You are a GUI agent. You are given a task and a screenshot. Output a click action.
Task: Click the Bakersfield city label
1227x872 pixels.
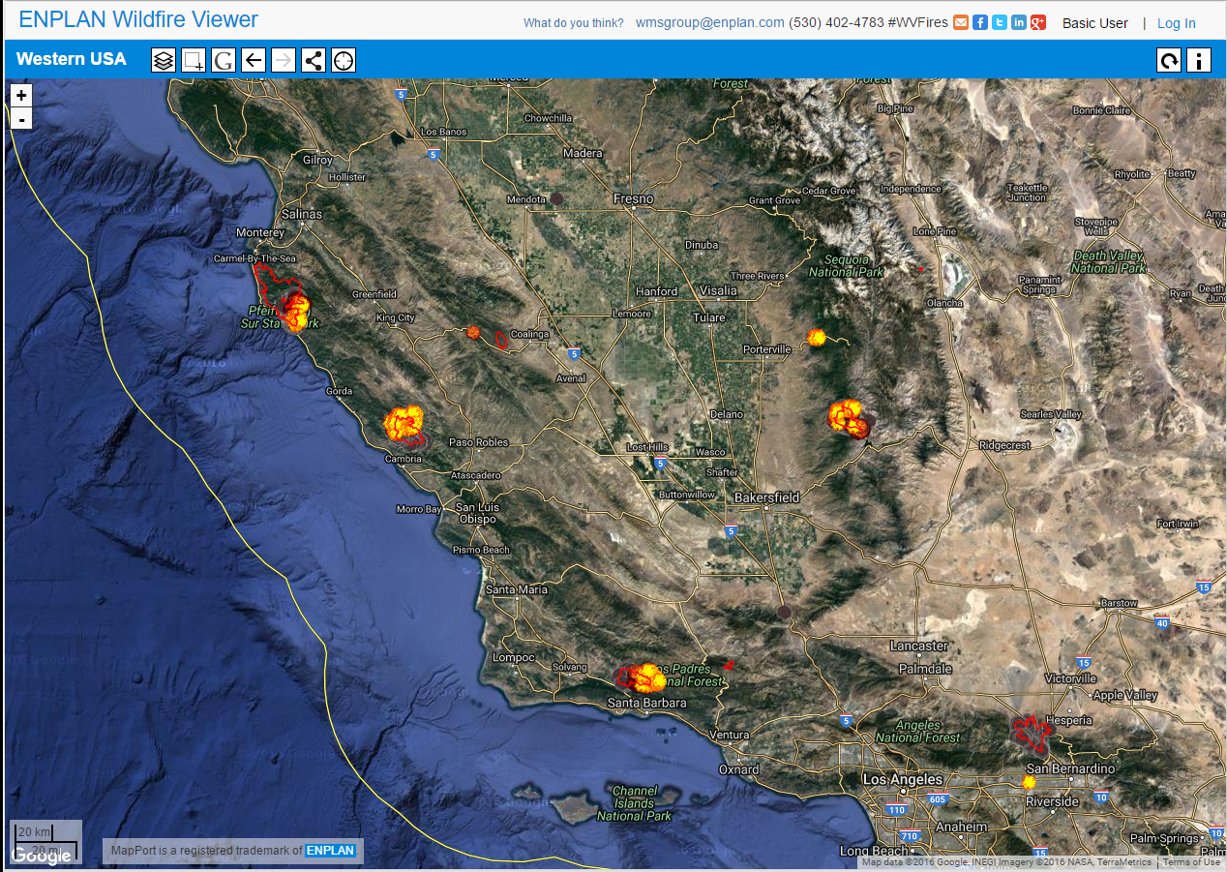(767, 497)
